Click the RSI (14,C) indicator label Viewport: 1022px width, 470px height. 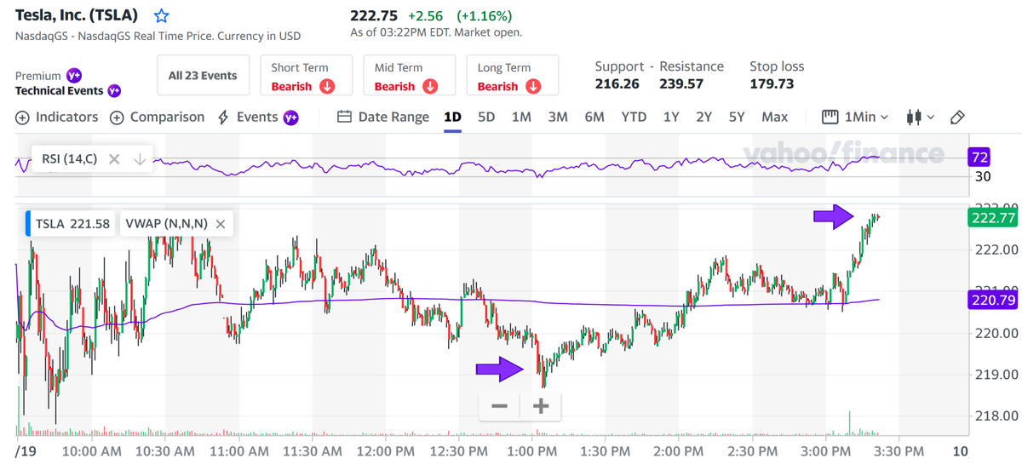[70, 158]
